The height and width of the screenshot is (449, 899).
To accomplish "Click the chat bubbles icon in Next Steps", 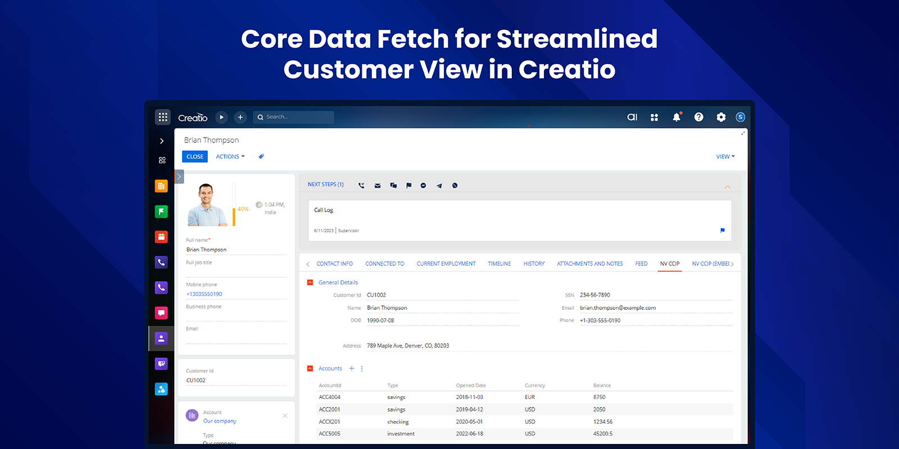I will pyautogui.click(x=393, y=185).
